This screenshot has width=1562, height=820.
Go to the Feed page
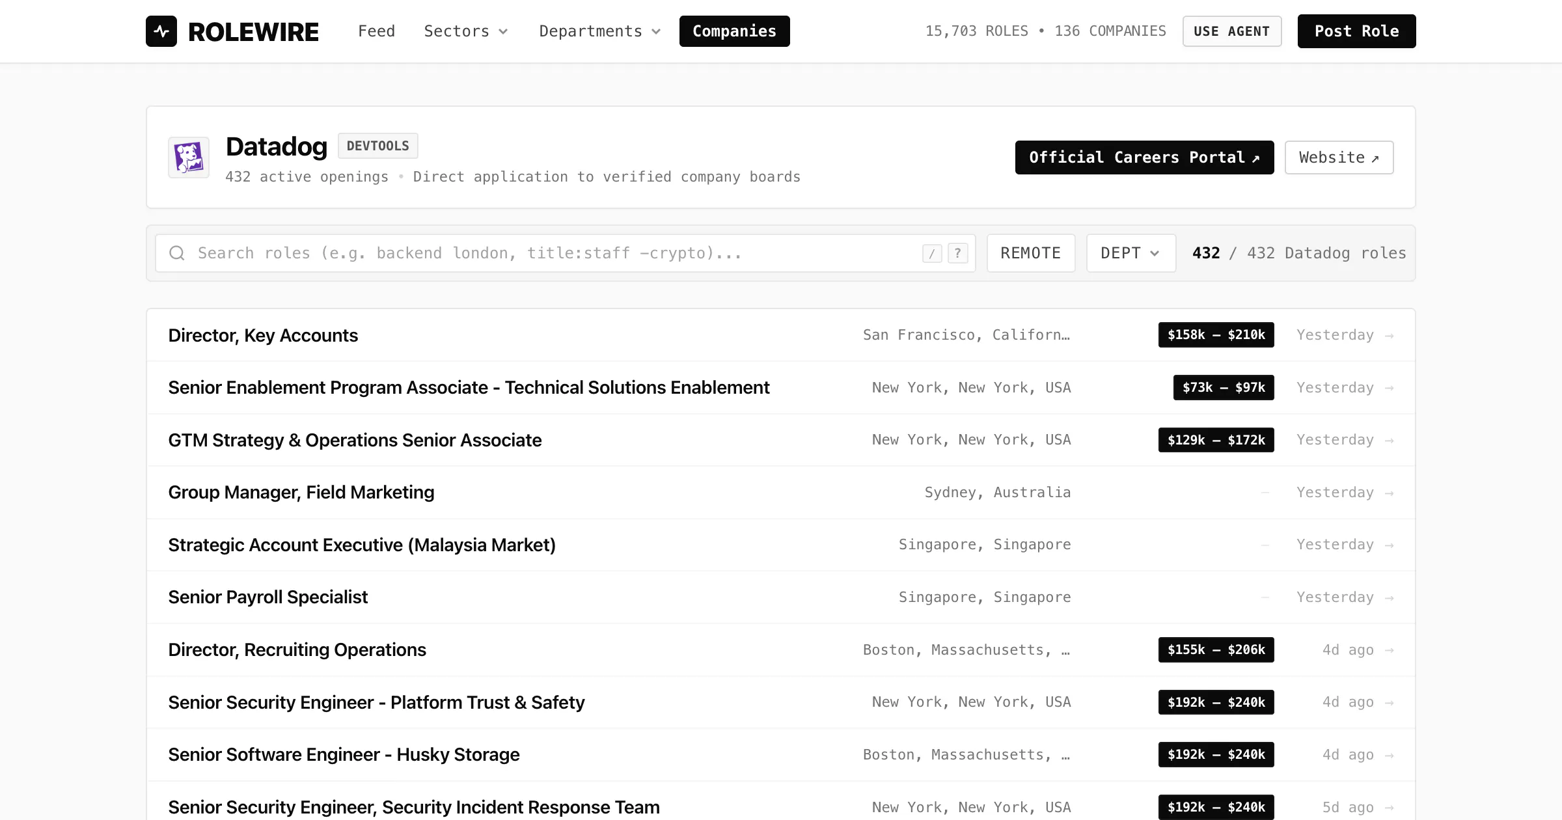click(377, 31)
